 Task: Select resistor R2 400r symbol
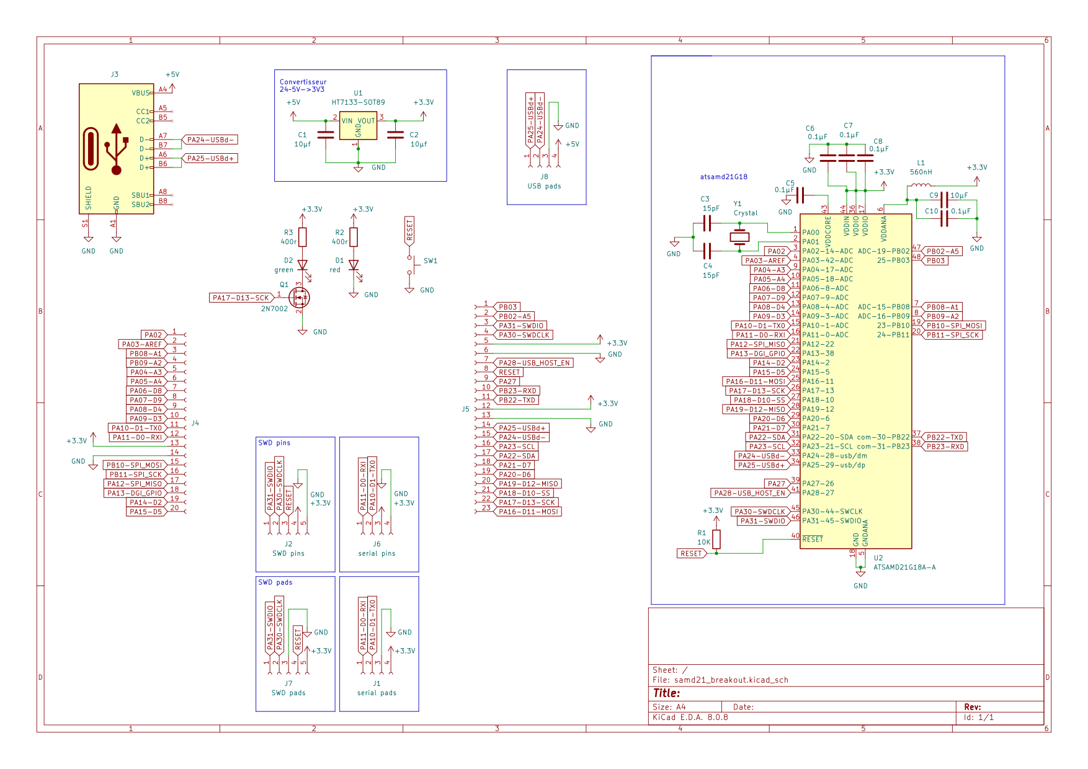354,238
